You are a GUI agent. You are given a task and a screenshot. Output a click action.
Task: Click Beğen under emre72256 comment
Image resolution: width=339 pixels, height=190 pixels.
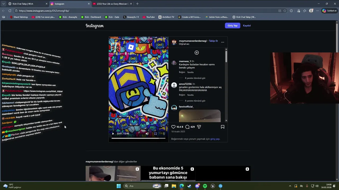[x=182, y=95]
